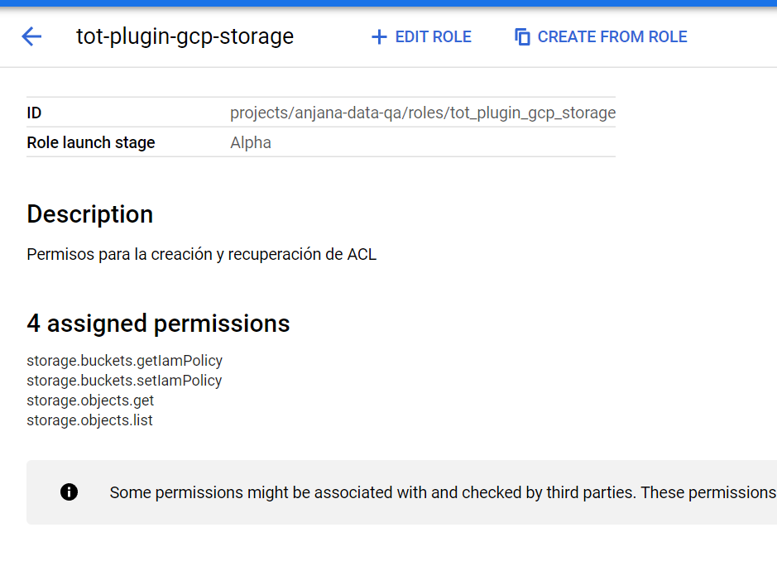Click the info icon in the notice banner
This screenshot has width=777, height=566.
[x=70, y=492]
